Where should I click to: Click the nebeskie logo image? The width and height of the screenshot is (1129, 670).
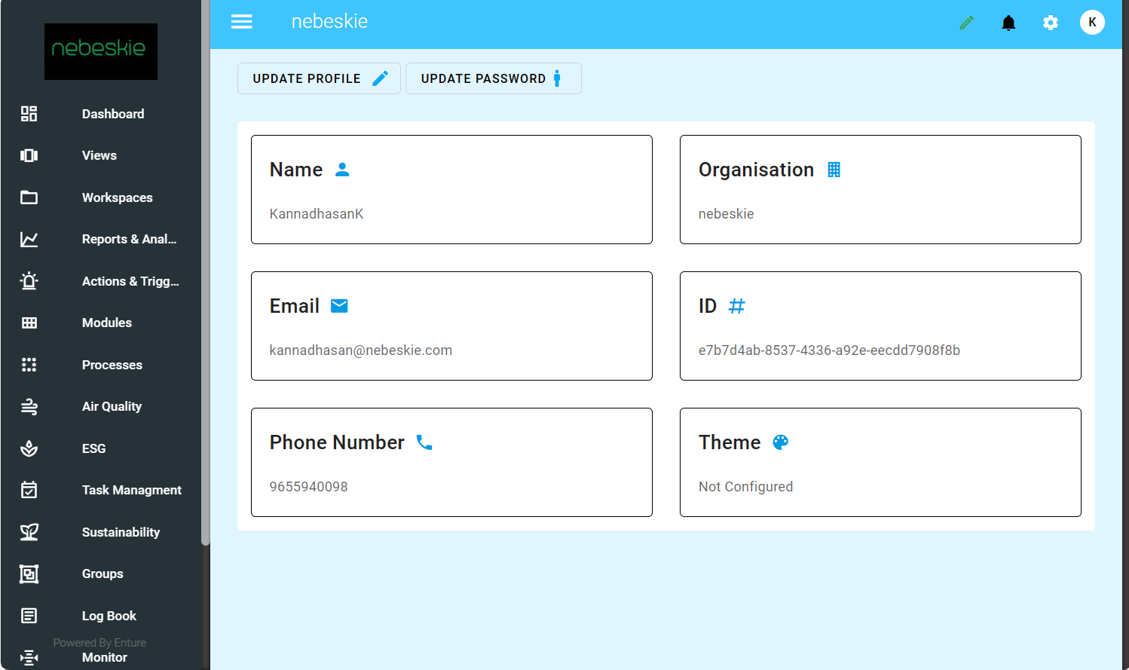(x=101, y=51)
